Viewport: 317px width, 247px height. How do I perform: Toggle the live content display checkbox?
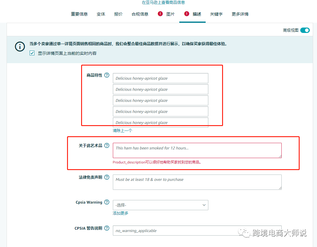tap(32, 53)
